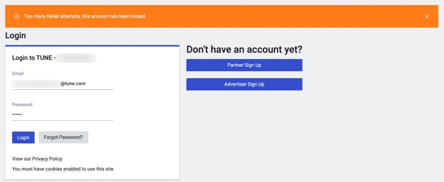Click the 'Too many failed attempts' message text
This screenshot has width=444, height=182.
[85, 17]
